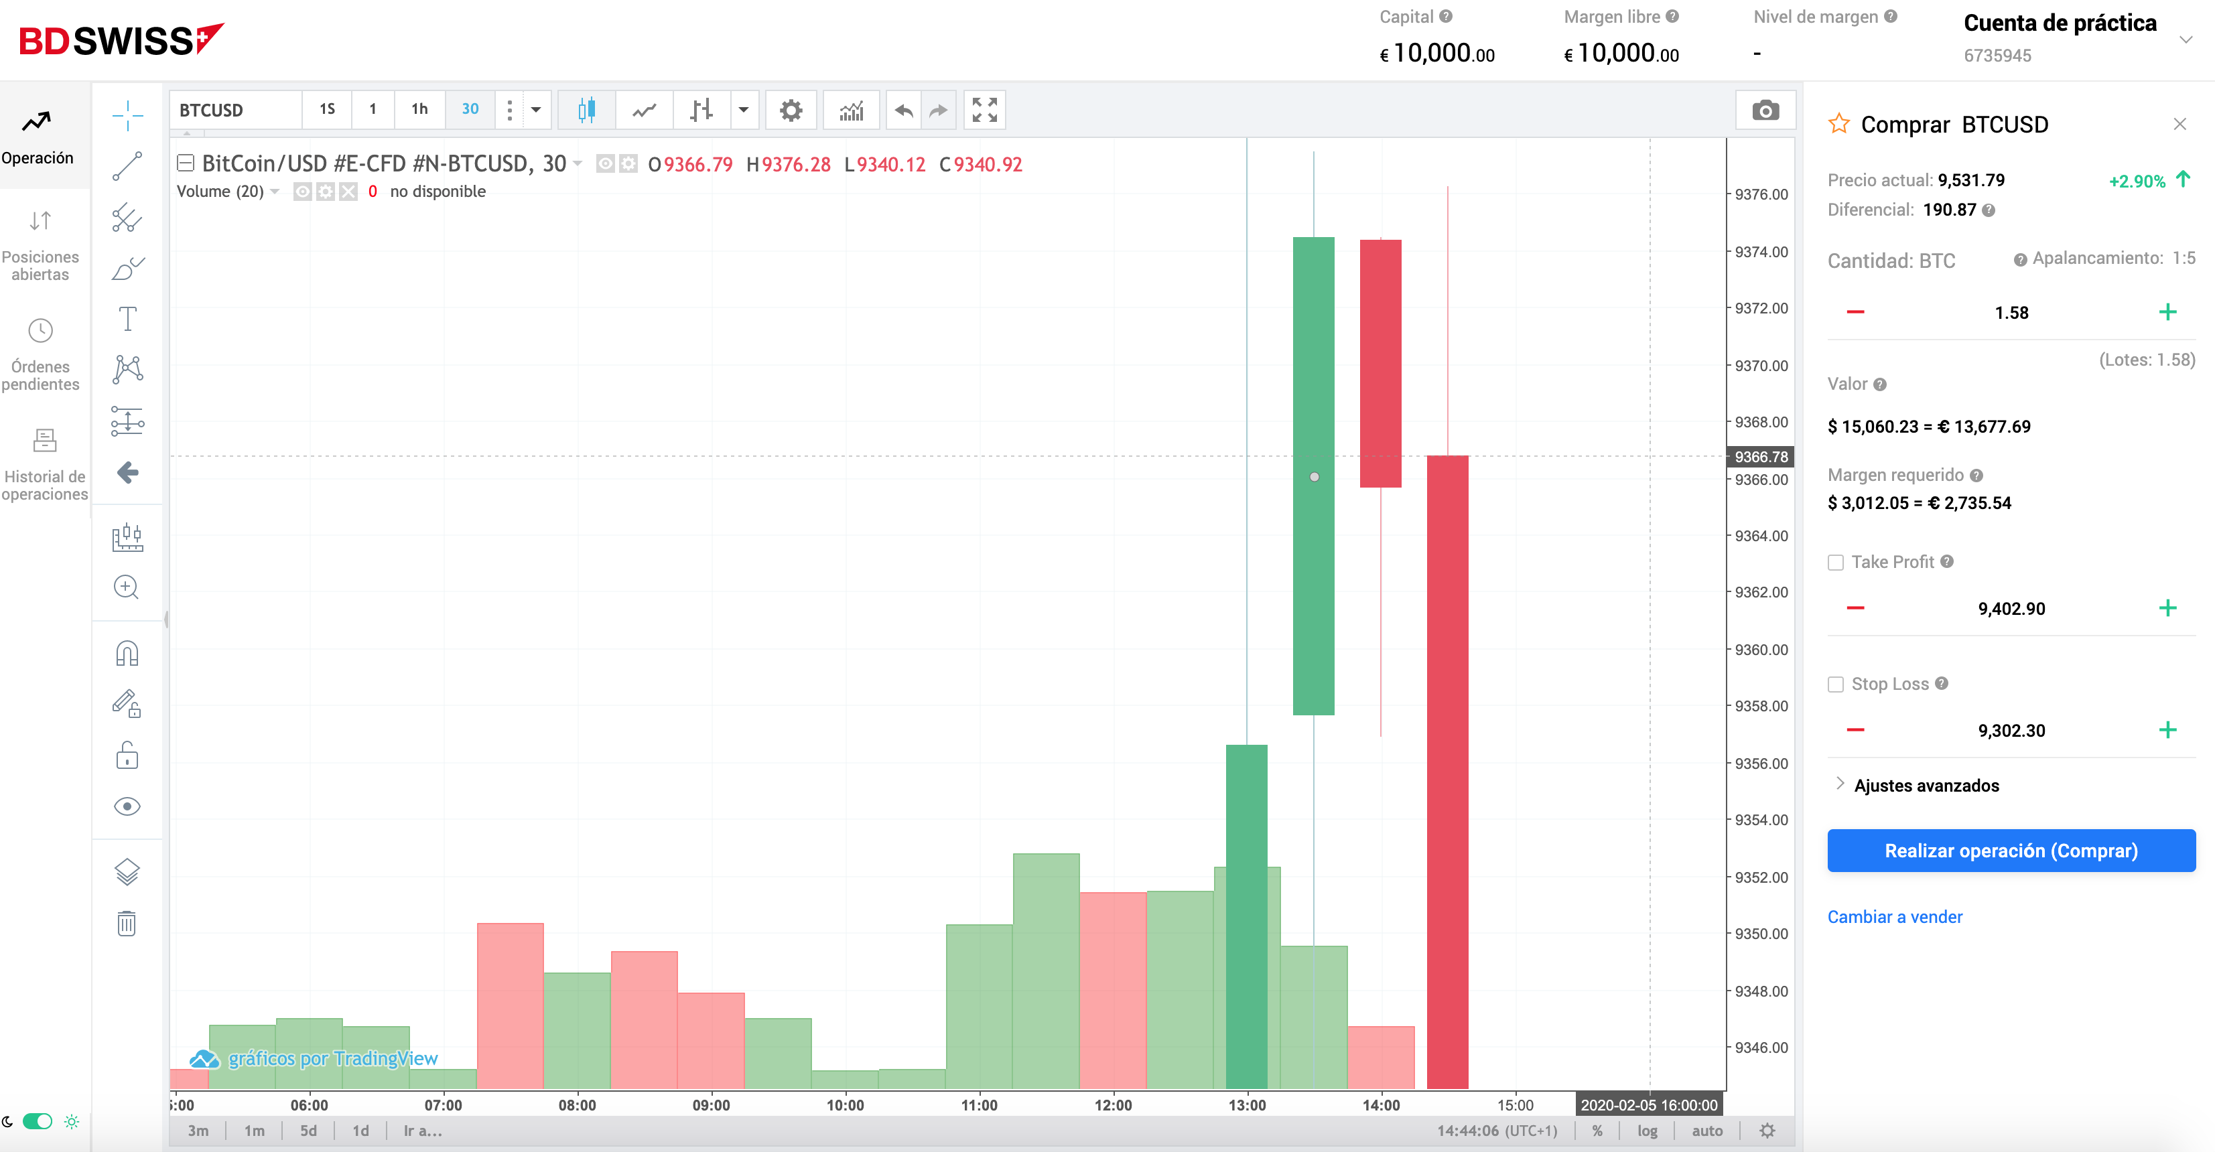Viewport: 2215px width, 1152px height.
Task: Click the BTCUSD symbol search field
Action: tap(236, 110)
